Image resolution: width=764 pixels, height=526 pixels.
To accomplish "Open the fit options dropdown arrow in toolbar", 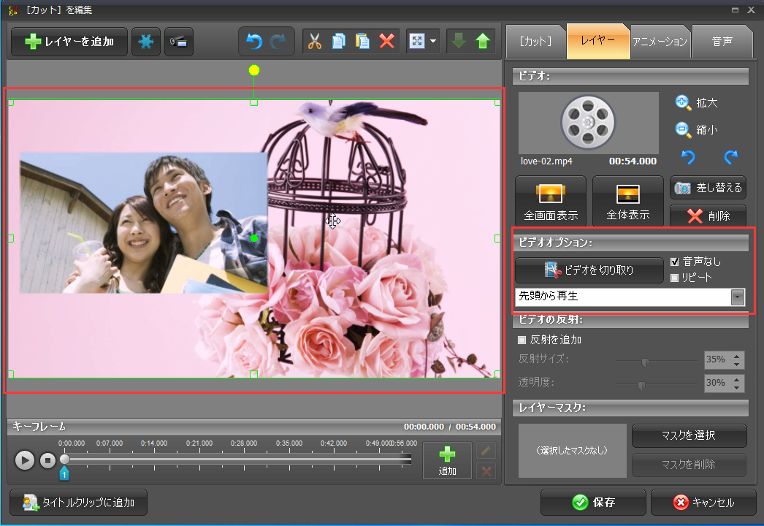I will point(433,42).
